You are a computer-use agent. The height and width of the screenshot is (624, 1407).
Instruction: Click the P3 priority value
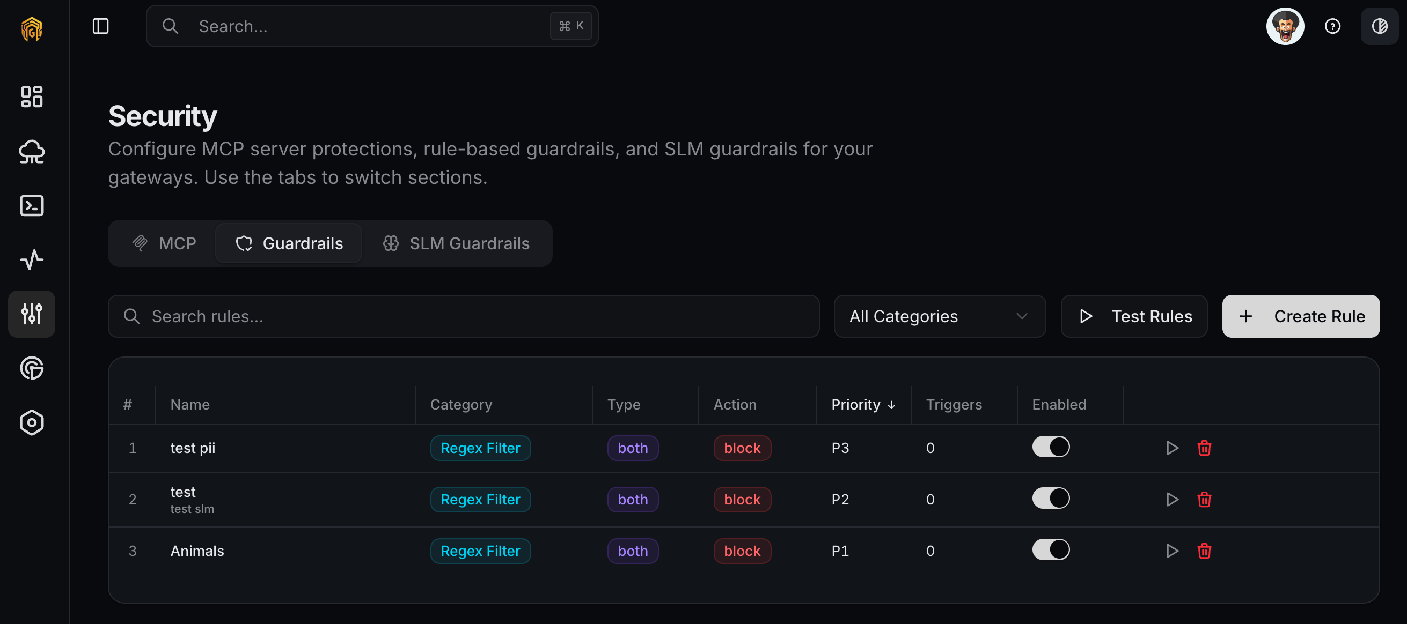pyautogui.click(x=840, y=448)
